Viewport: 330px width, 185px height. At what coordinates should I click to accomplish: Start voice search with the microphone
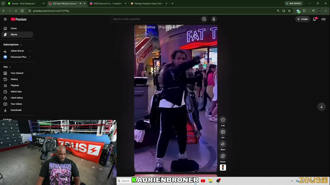coord(213,19)
